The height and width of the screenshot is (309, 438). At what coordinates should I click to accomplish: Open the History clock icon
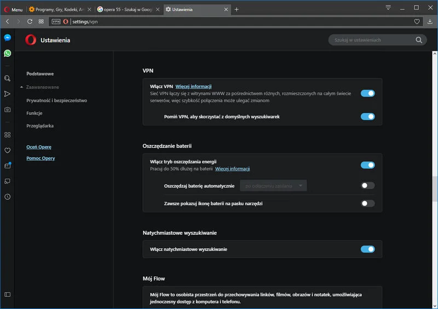click(x=7, y=196)
